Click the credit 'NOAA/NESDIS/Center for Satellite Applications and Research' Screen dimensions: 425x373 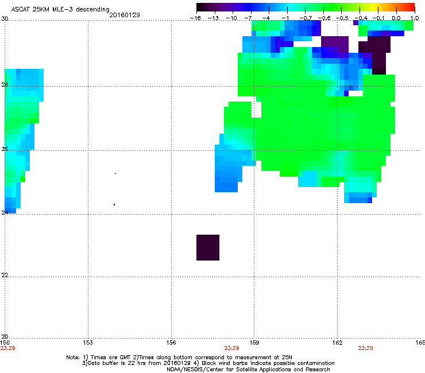tap(248, 370)
